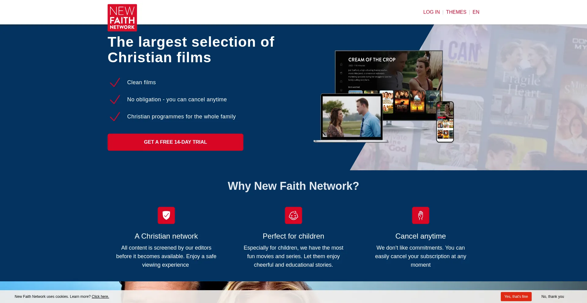Accept cookies with Yes, that's fine

pyautogui.click(x=516, y=297)
